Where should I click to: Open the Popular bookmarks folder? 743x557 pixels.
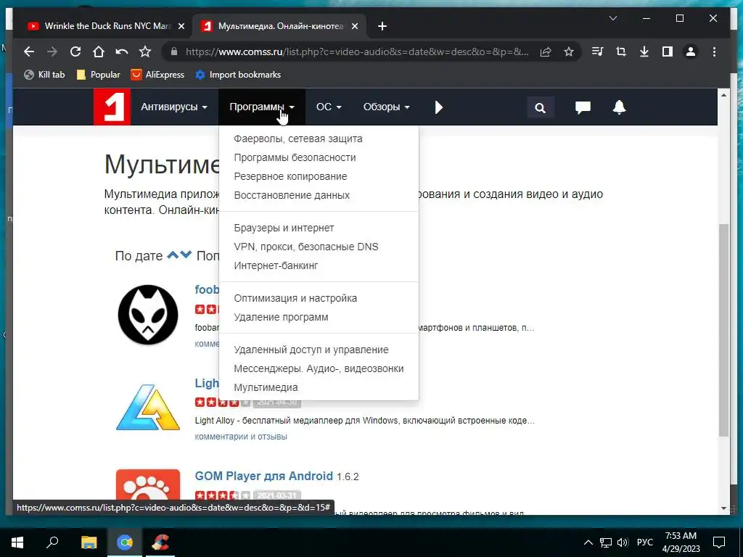pos(99,75)
